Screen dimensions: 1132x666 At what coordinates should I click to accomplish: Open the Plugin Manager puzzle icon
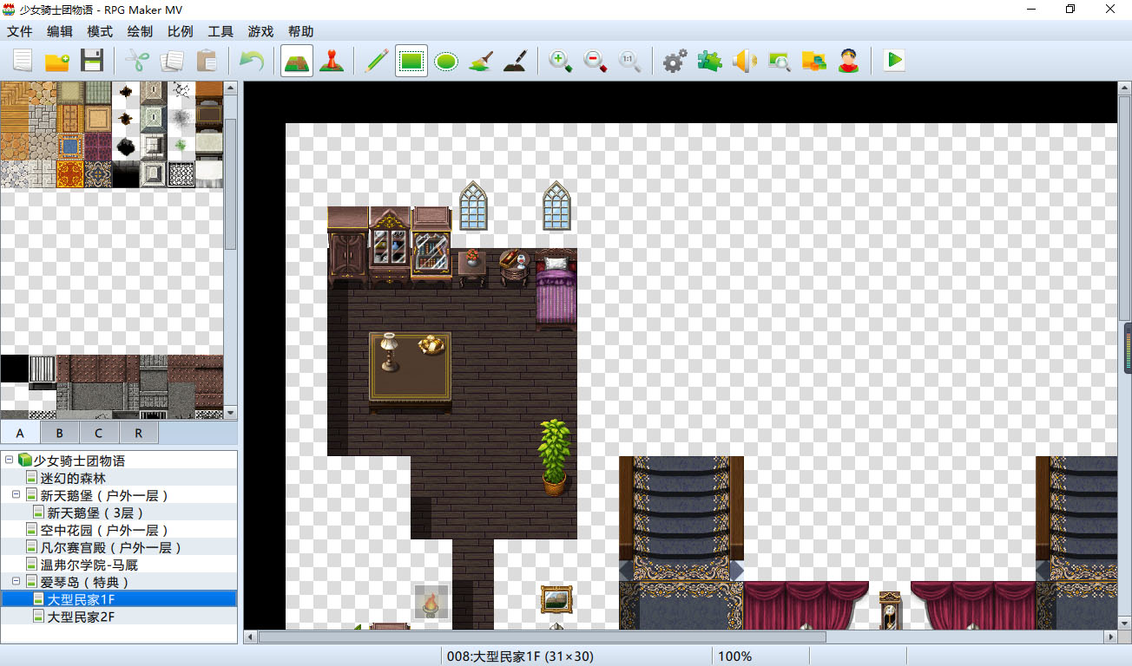710,61
